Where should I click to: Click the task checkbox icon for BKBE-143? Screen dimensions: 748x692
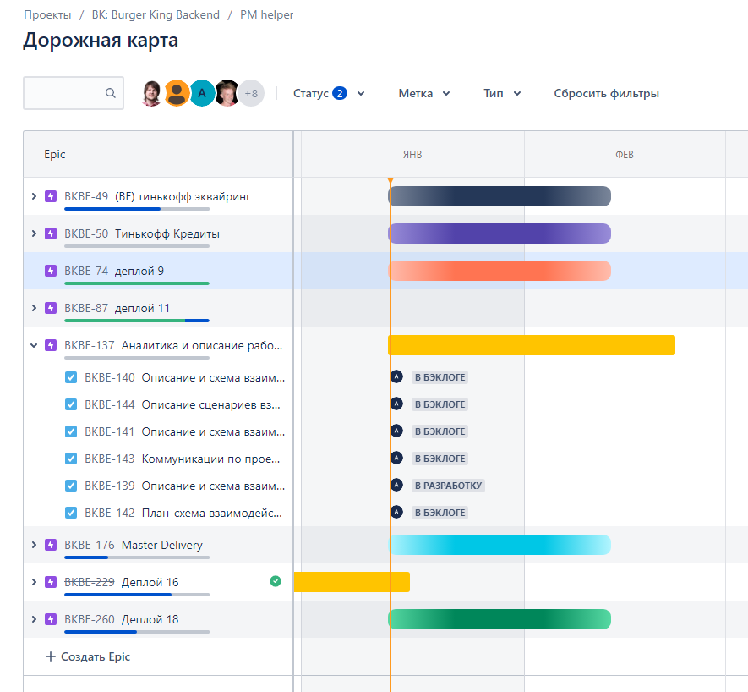coord(71,459)
